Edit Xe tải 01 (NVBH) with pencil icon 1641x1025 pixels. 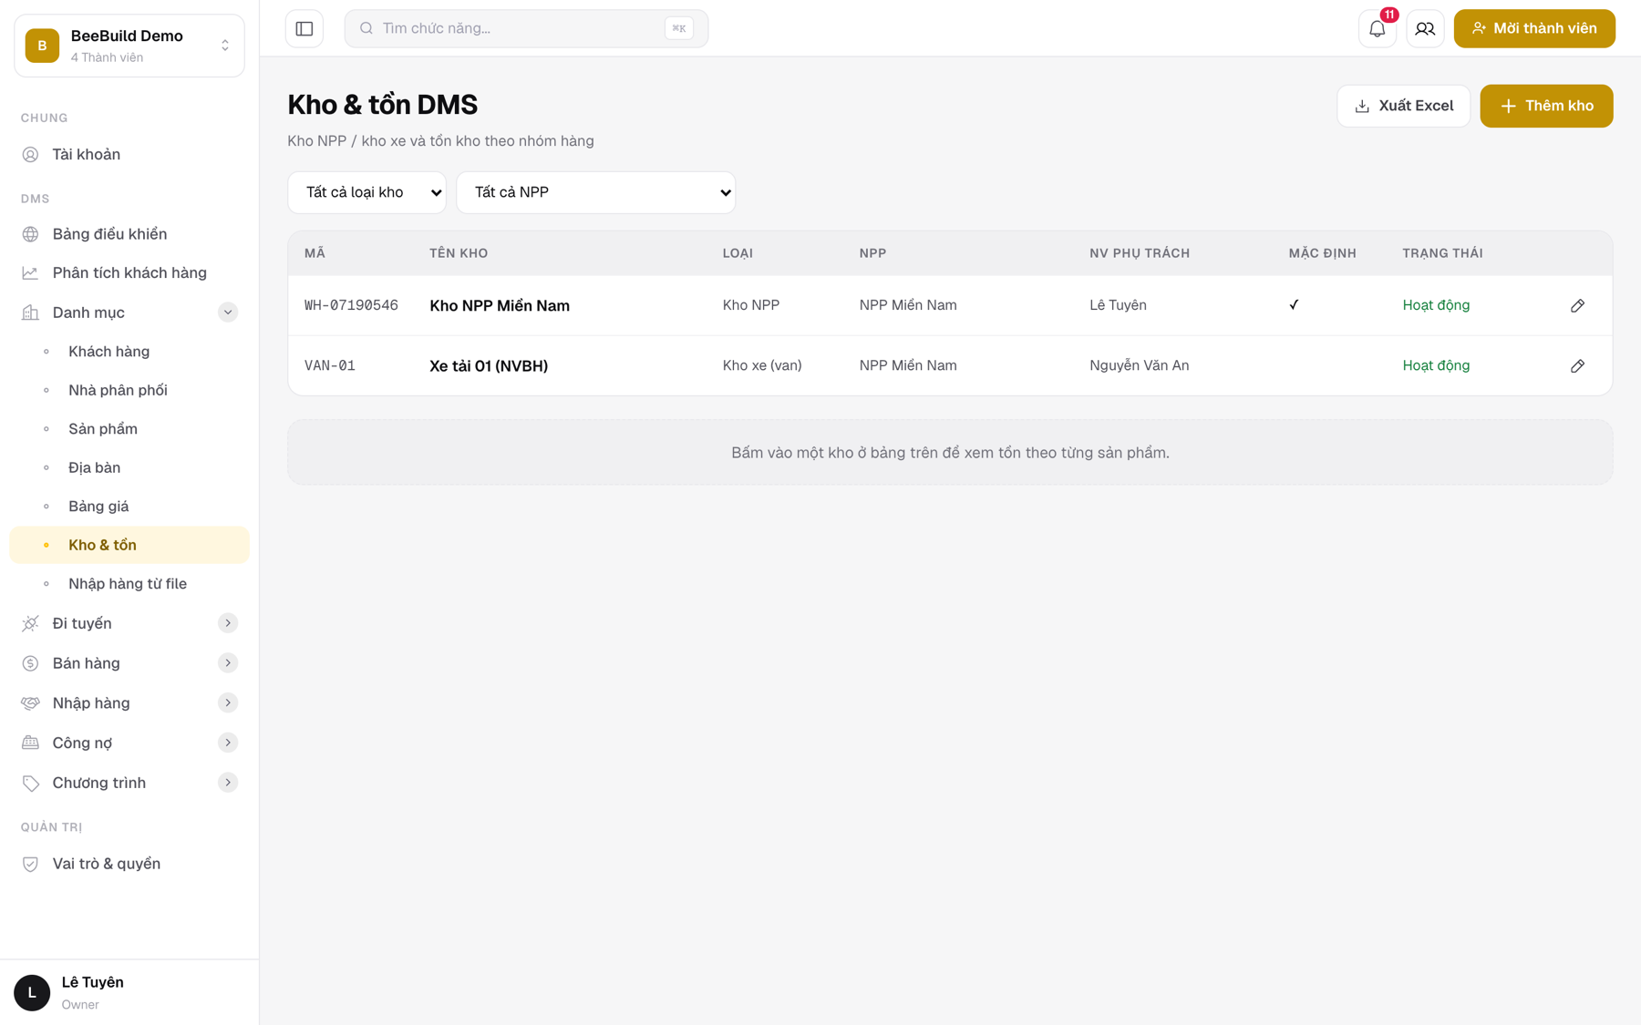1577,365
